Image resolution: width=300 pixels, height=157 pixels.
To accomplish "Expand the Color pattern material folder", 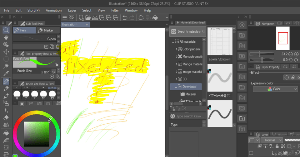I will (177, 49).
